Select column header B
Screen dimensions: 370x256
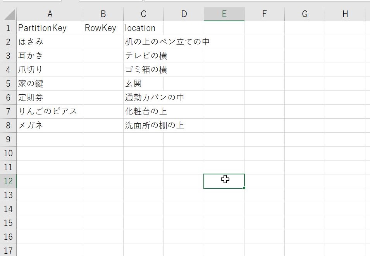point(103,14)
